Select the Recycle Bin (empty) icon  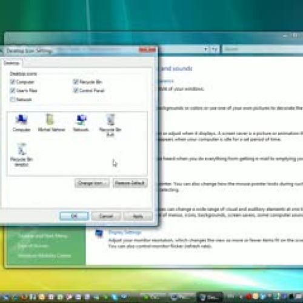click(21, 155)
